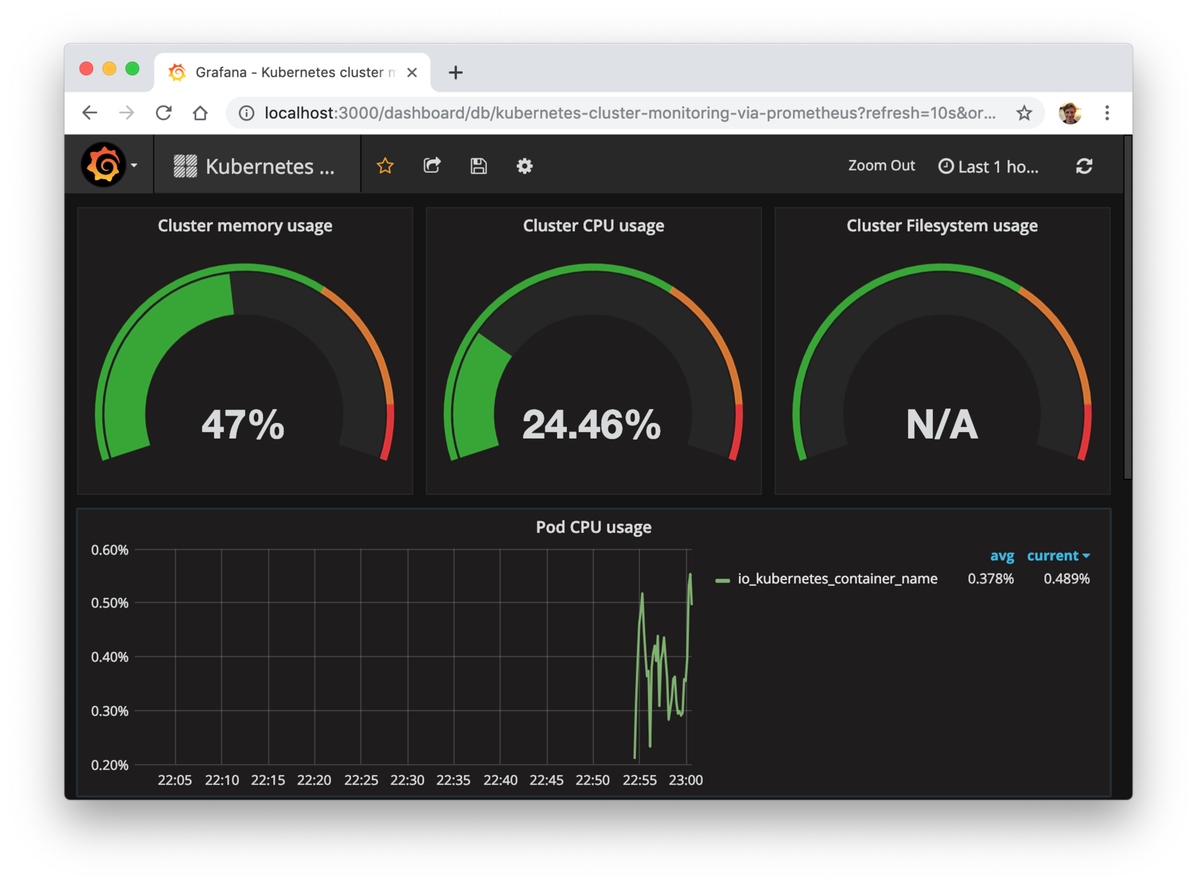Click the 0.489% current legend value

click(x=1067, y=579)
